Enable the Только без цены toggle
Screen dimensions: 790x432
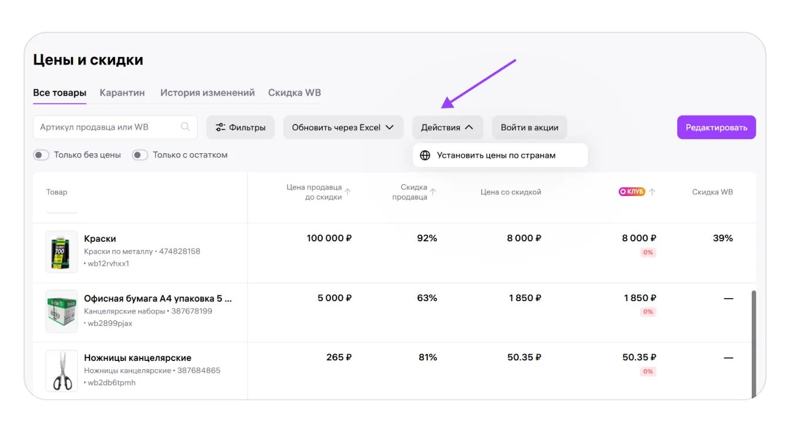(x=41, y=155)
